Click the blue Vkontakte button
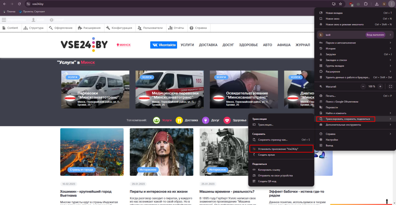The width and height of the screenshot is (396, 205). click(163, 45)
